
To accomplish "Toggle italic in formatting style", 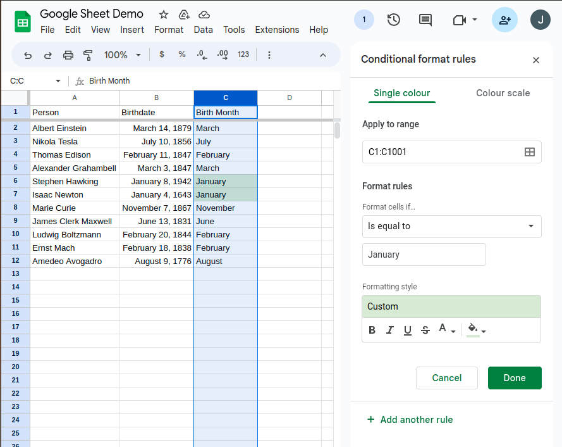I will [389, 330].
